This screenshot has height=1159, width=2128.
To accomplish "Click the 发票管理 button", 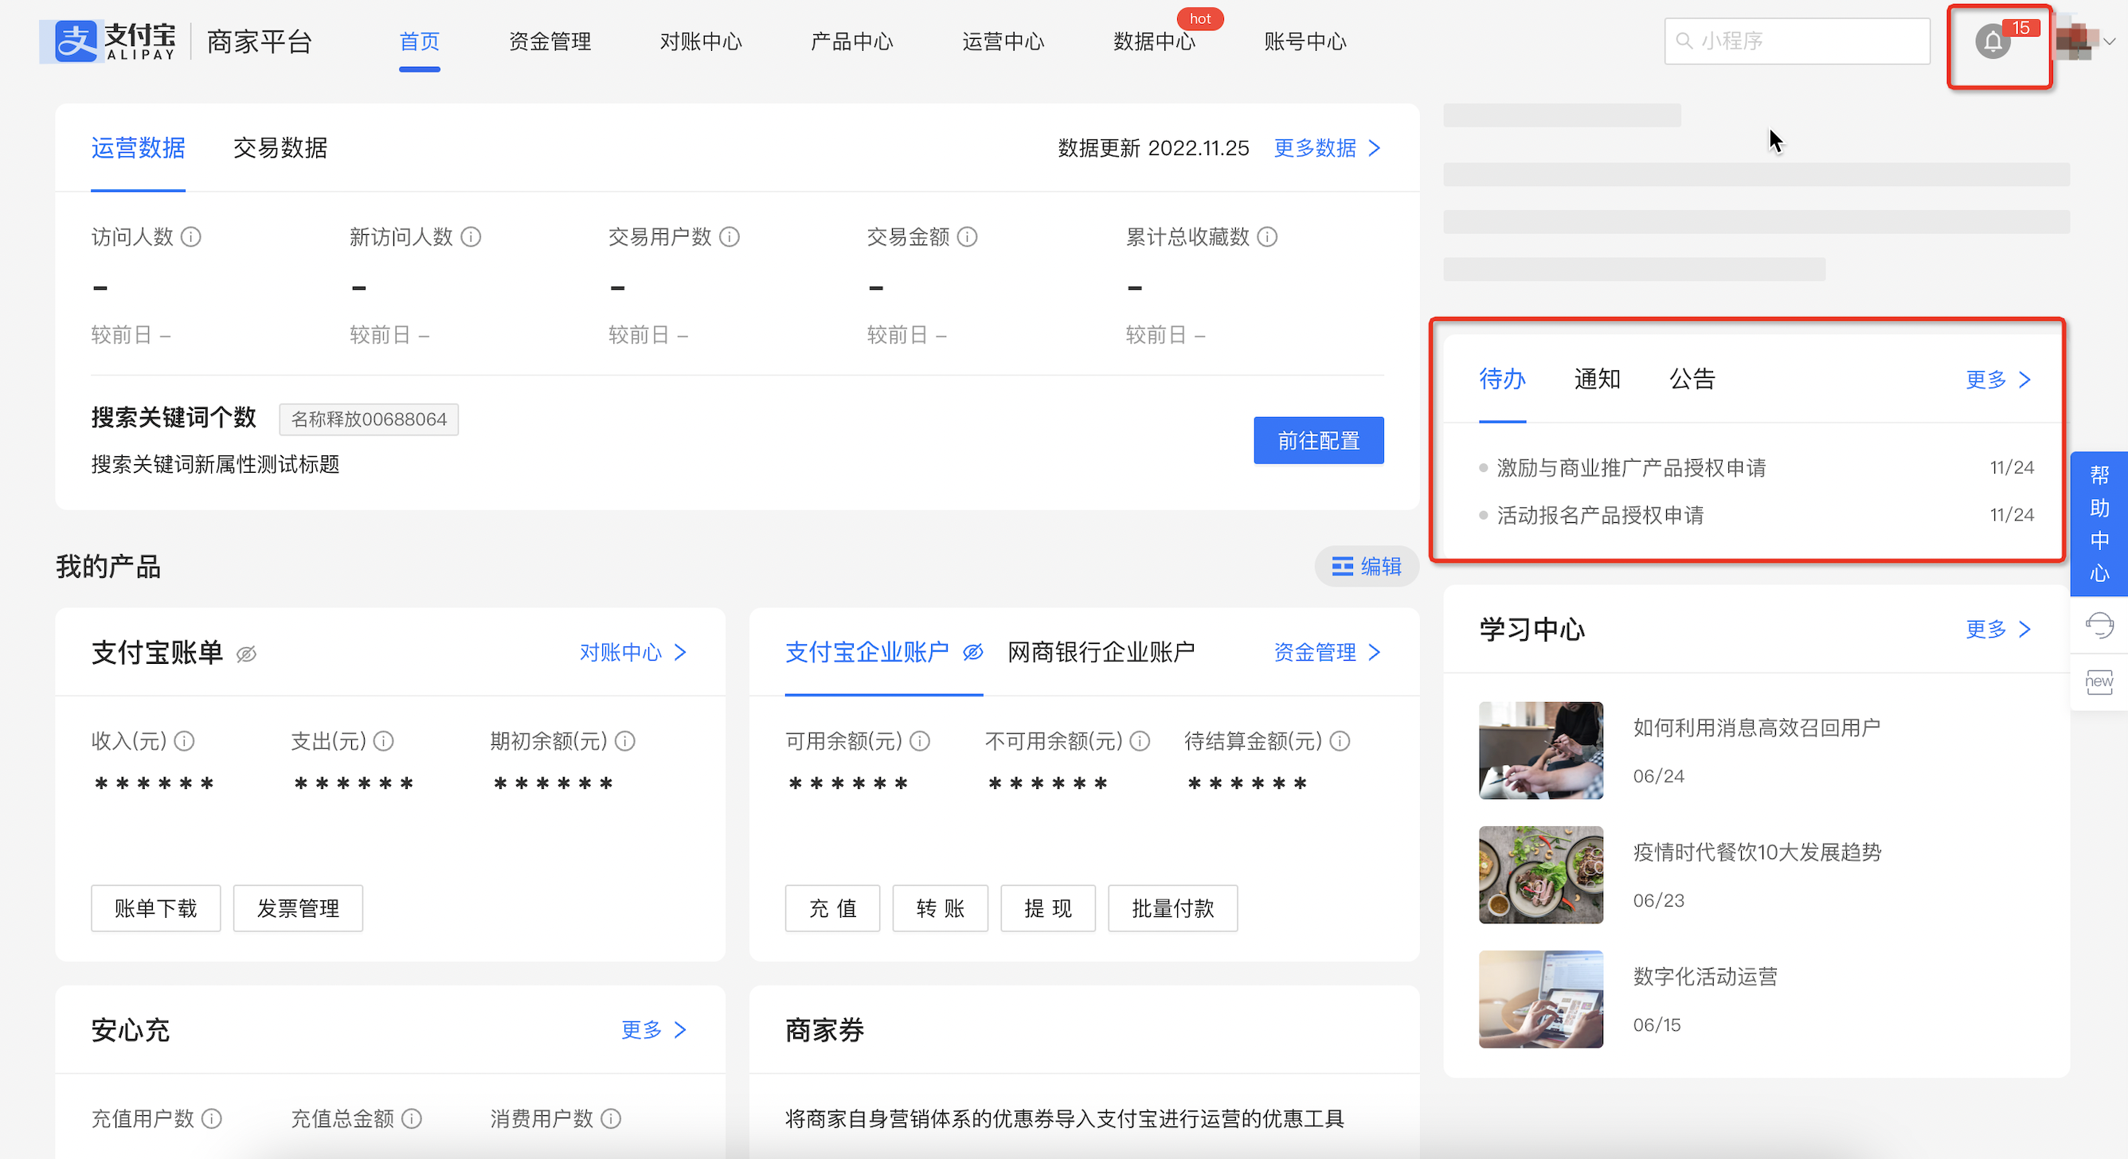I will click(298, 908).
